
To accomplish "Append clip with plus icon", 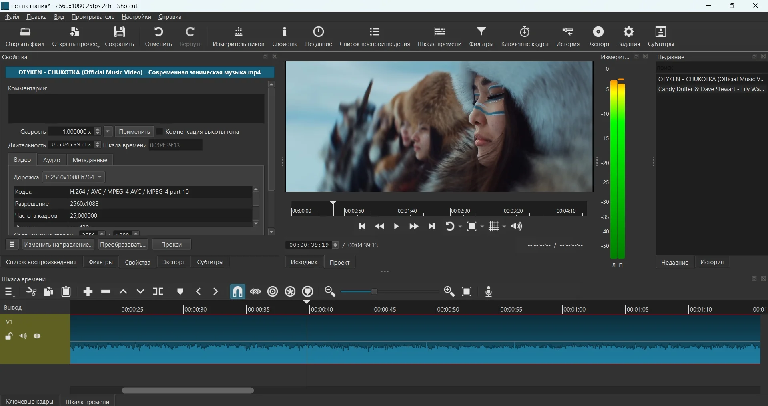I will [x=88, y=291].
